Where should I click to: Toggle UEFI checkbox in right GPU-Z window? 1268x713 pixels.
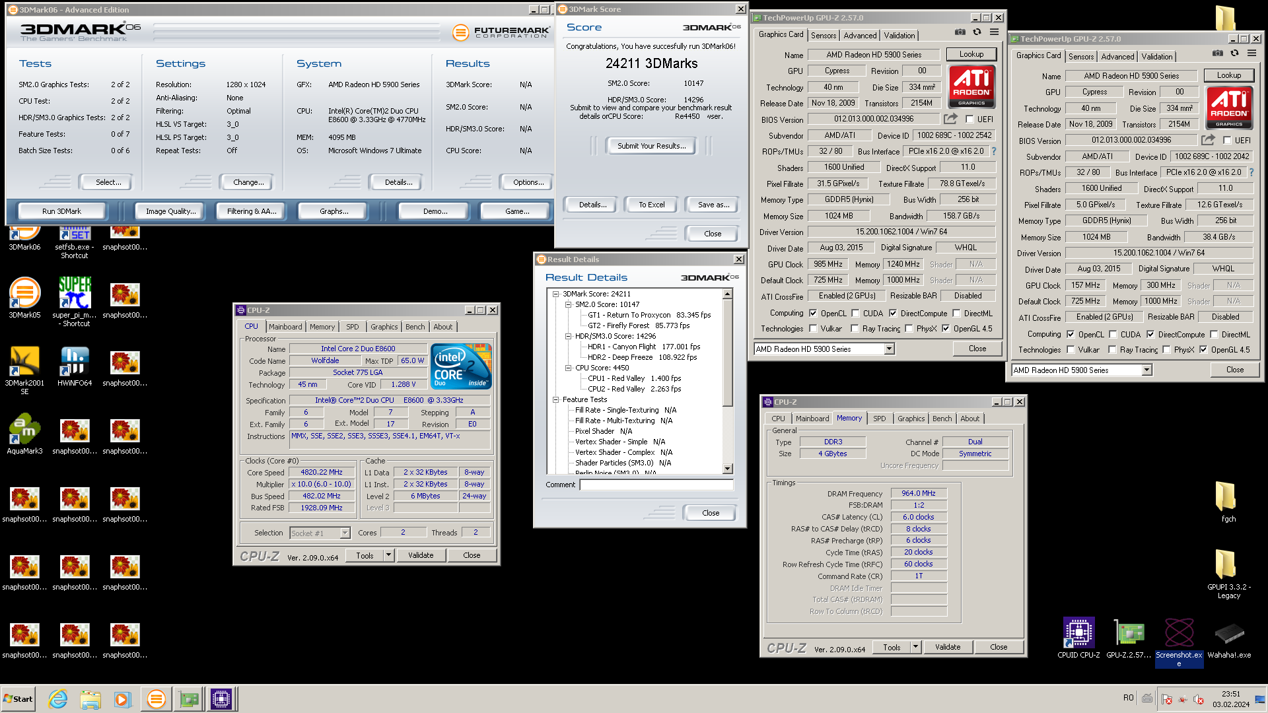point(1227,141)
